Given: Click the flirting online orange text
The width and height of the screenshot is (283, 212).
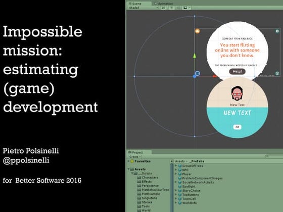Looking at the screenshot, I should point(238,50).
